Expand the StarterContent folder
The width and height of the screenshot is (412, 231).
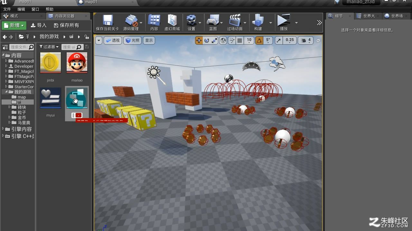point(6,87)
